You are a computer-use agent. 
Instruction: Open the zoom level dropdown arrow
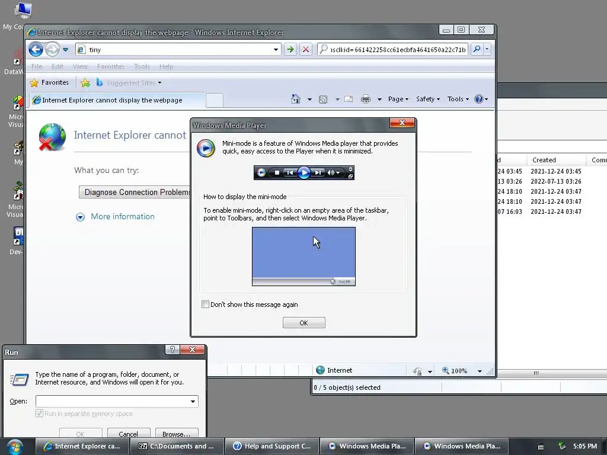click(480, 371)
